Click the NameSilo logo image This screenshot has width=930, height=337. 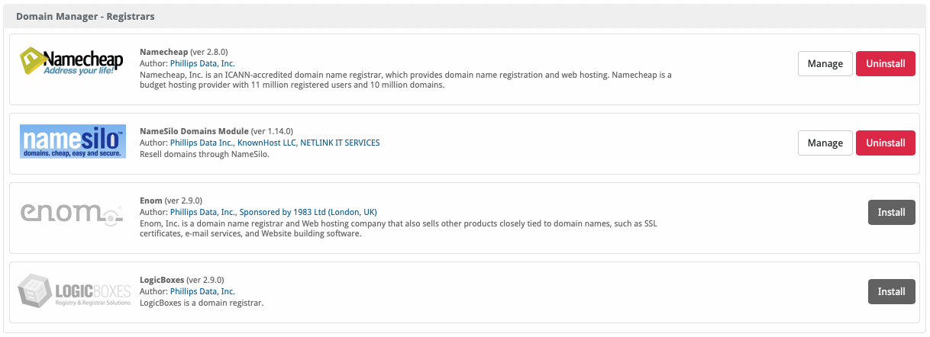coord(73,142)
